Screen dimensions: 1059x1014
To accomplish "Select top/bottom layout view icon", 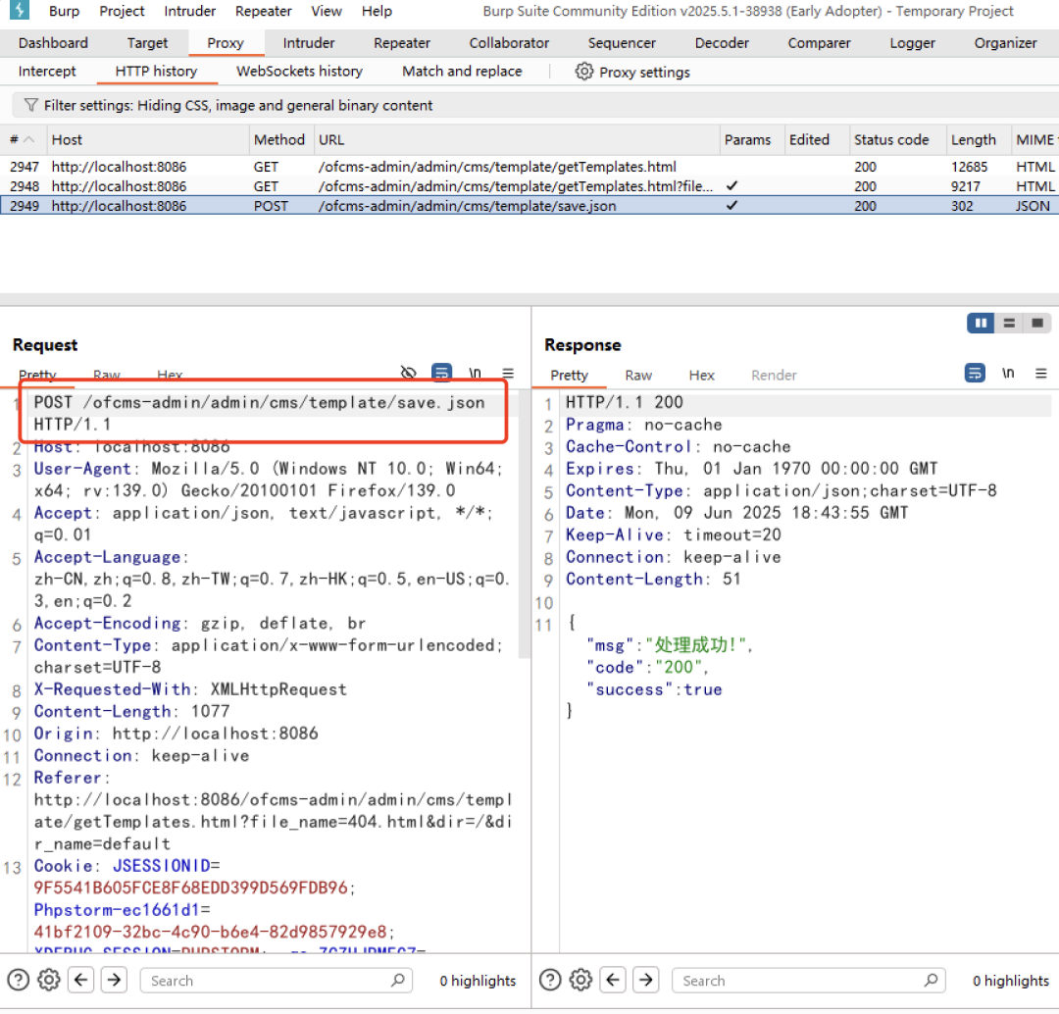I will click(x=1009, y=324).
